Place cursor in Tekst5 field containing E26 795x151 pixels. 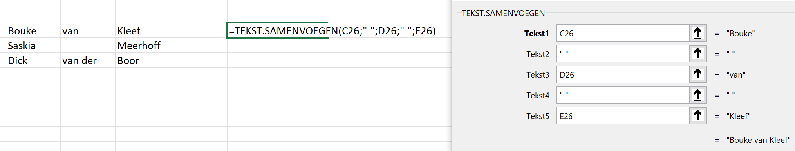[x=623, y=116]
